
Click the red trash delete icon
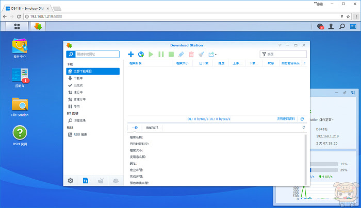point(191,54)
